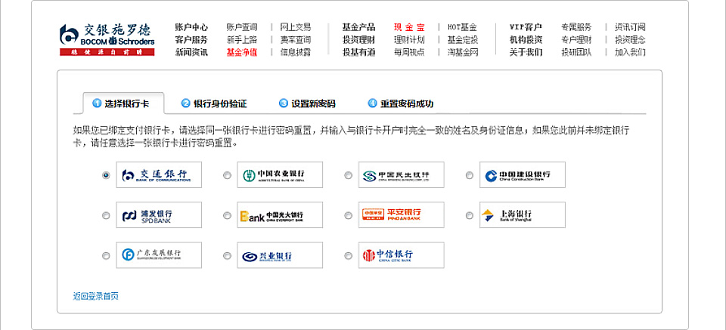
Task: Click the 中国民生银行 logo box
Action: pyautogui.click(x=401, y=174)
